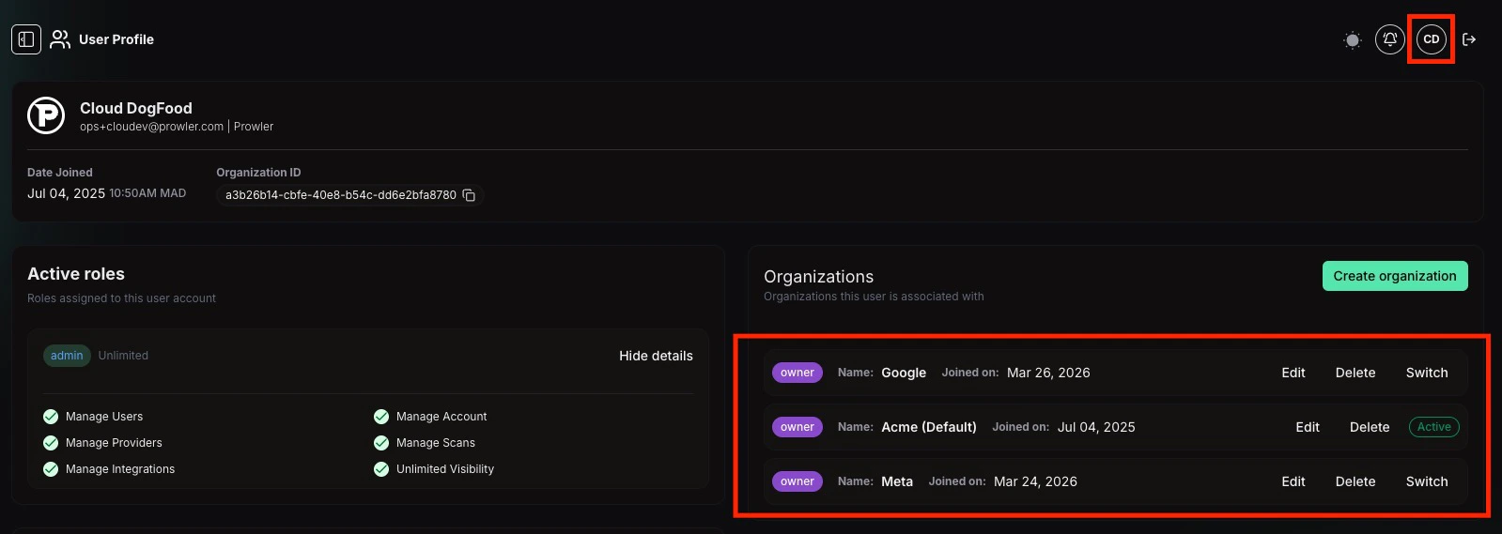Open the CD user avatar

click(1432, 39)
